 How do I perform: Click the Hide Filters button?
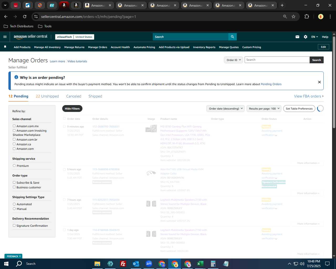click(72, 108)
